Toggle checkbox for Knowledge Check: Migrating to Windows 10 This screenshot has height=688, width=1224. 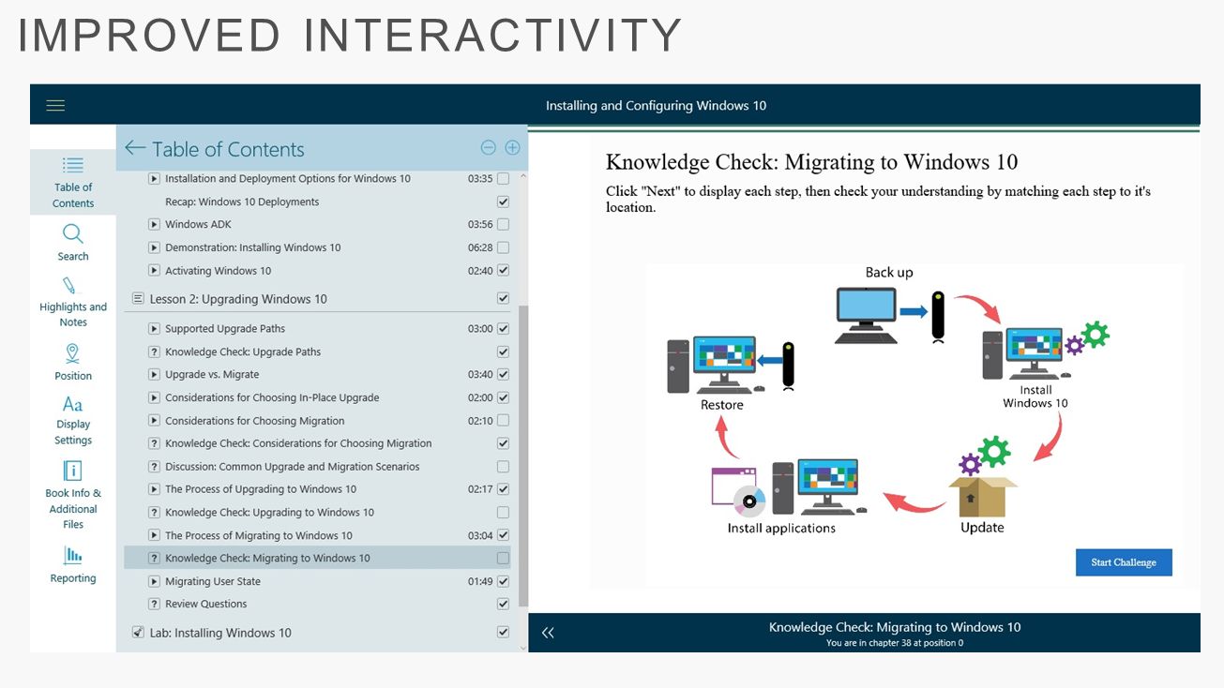coord(503,558)
